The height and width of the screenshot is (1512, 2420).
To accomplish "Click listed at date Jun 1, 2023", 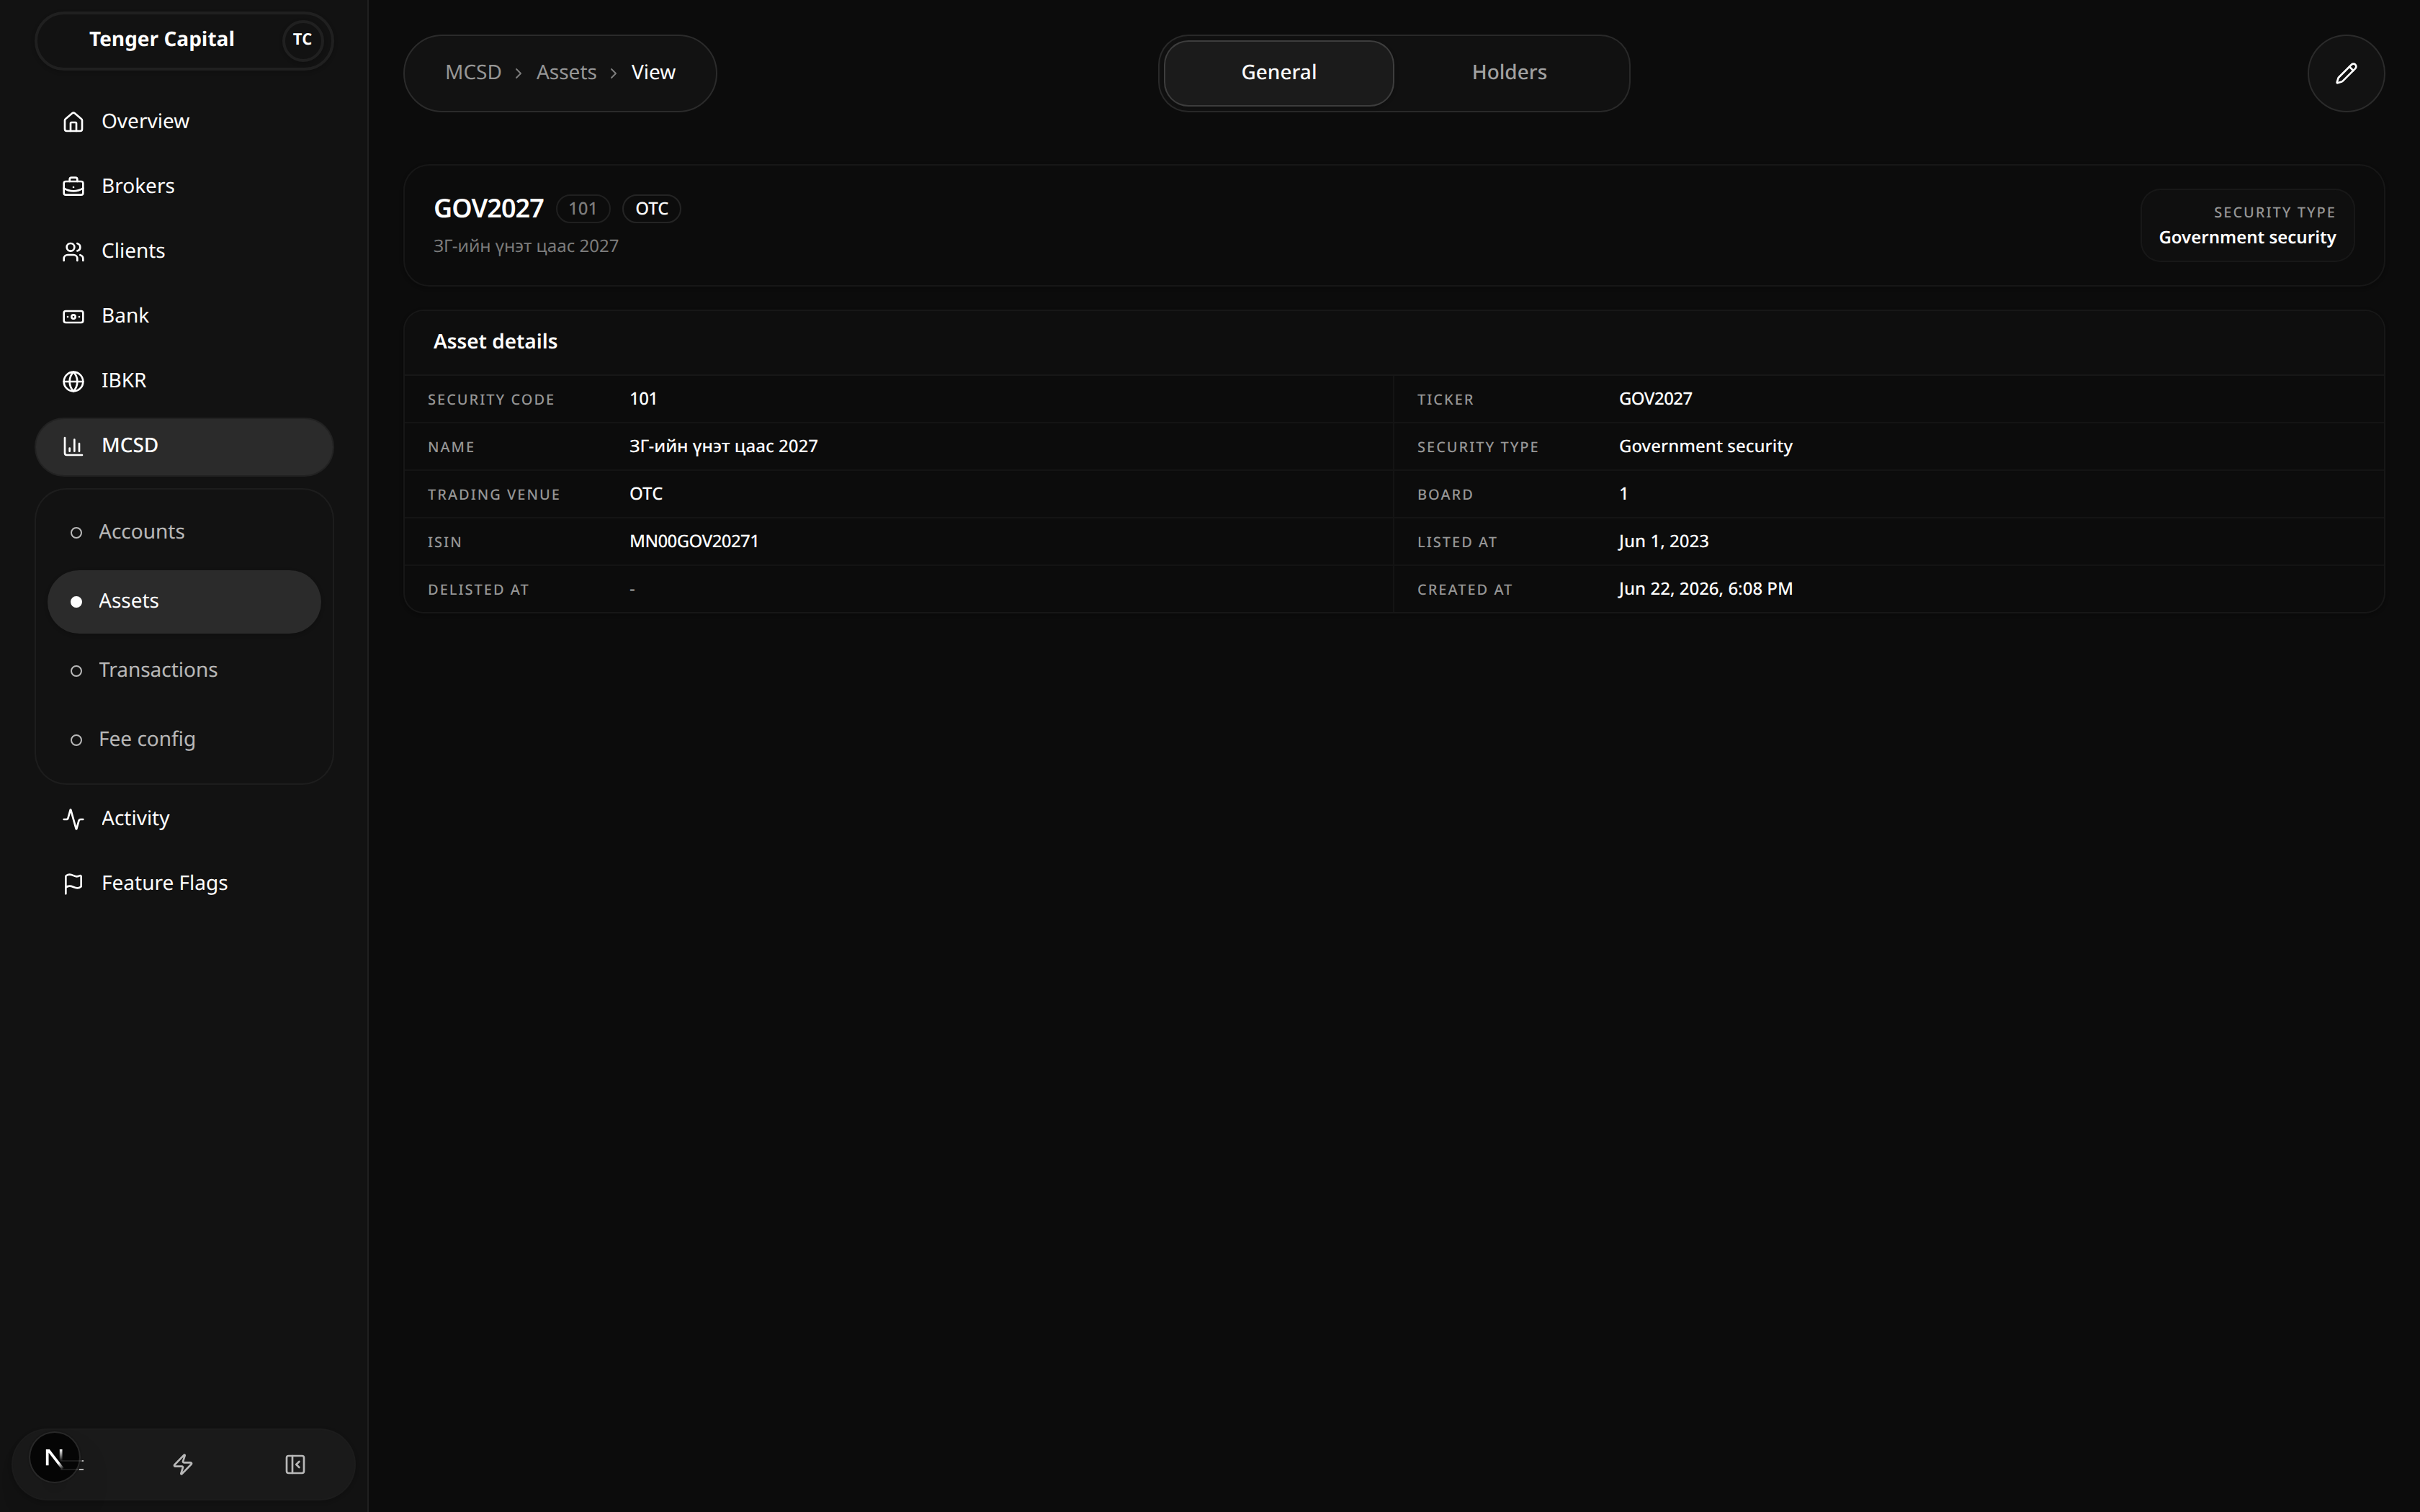I will point(1663,542).
